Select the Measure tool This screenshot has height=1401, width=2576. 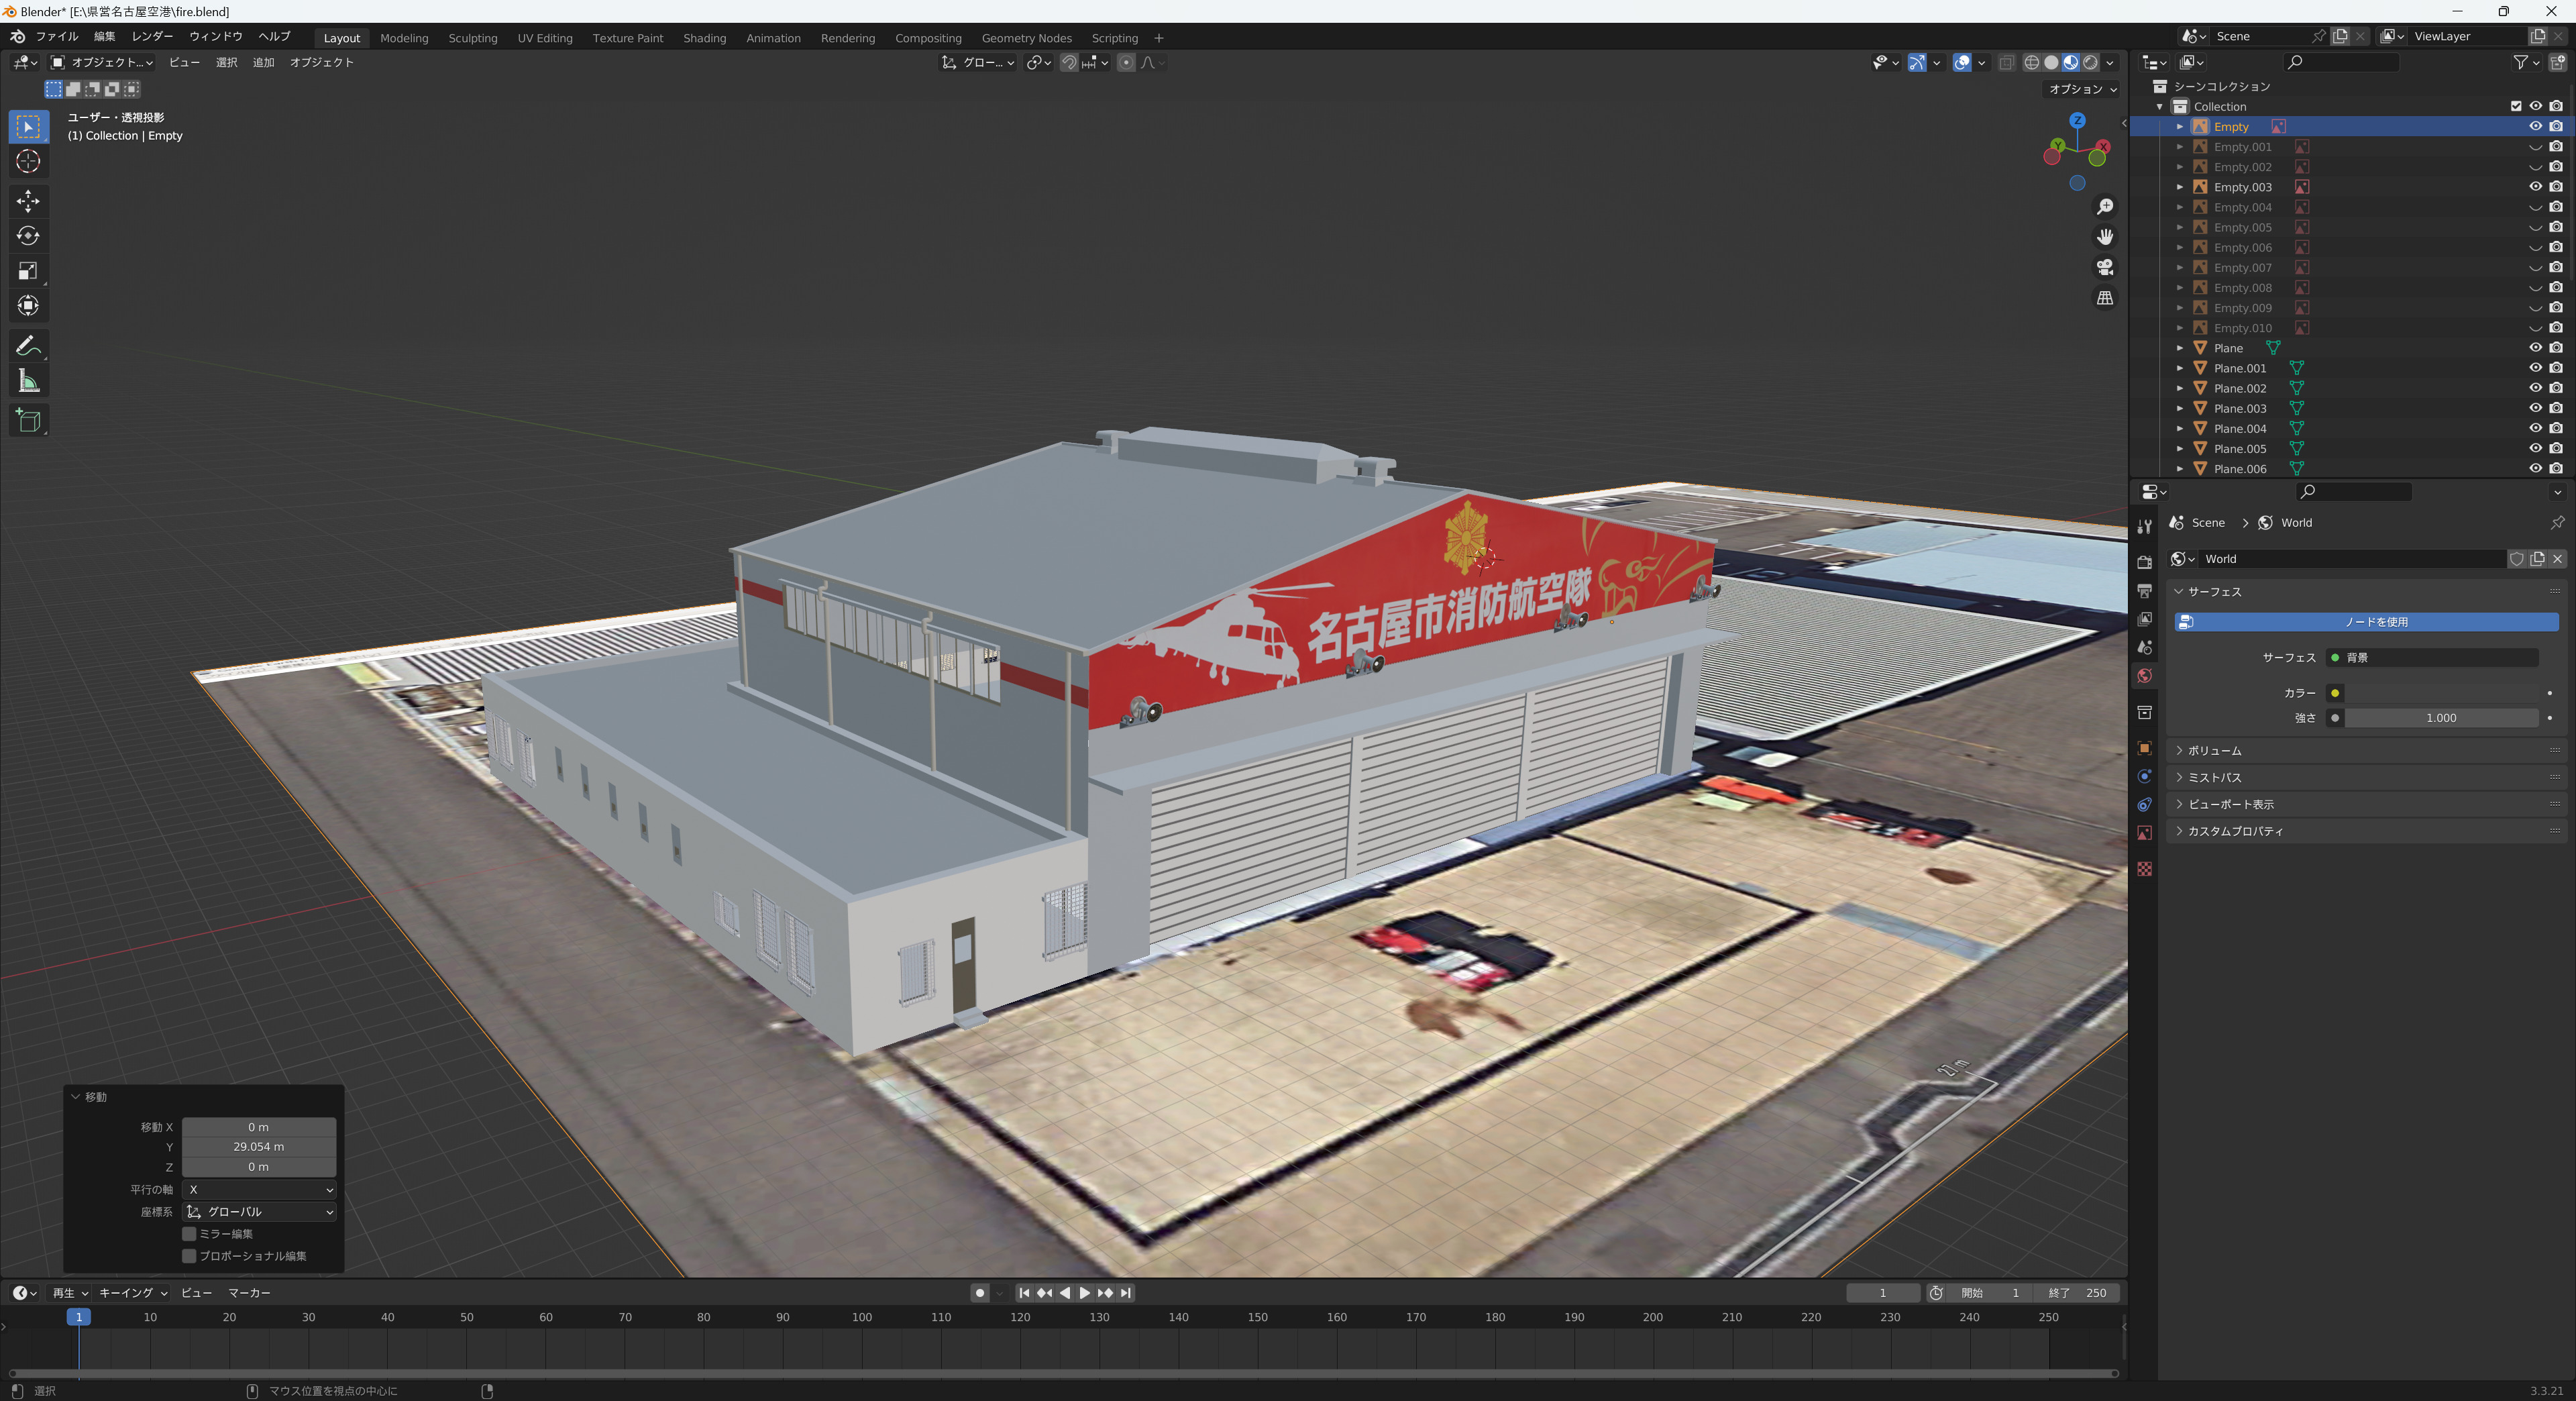(x=28, y=381)
